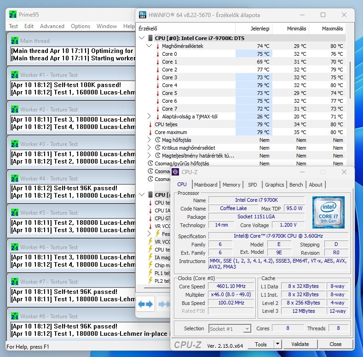The width and height of the screenshot is (363, 357).
Task: Click the Worker #2 Torture Test window icon
Action: (x=15, y=110)
